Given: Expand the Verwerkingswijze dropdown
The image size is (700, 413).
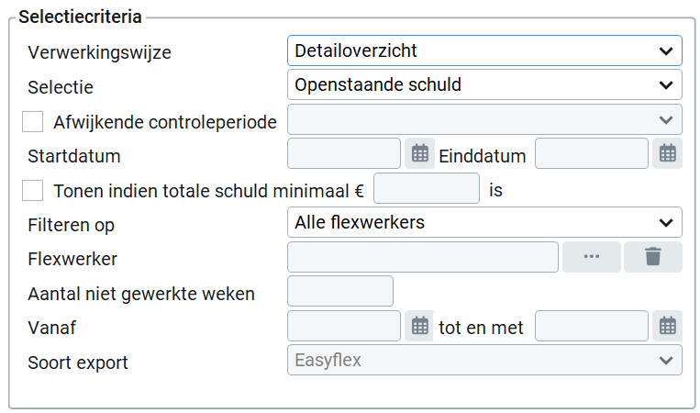Looking at the screenshot, I should (484, 50).
